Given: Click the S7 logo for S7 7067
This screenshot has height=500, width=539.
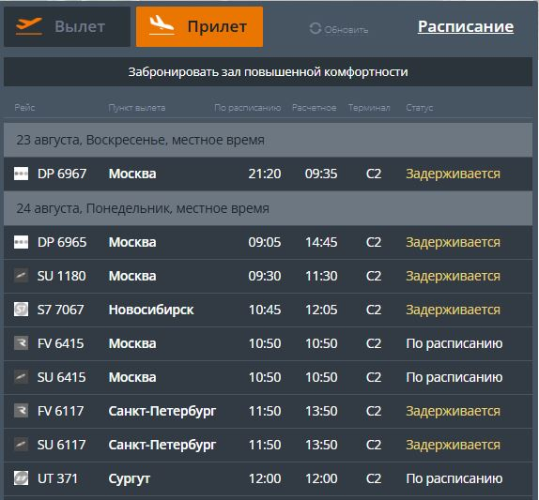Looking at the screenshot, I should tap(21, 310).
